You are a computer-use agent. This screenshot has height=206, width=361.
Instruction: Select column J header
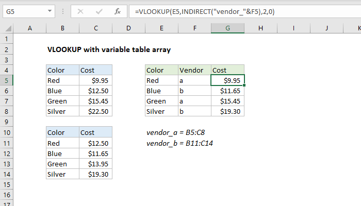[x=326, y=28]
